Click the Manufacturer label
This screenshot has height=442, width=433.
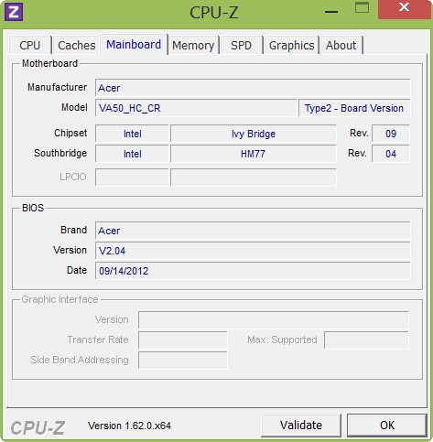[57, 87]
